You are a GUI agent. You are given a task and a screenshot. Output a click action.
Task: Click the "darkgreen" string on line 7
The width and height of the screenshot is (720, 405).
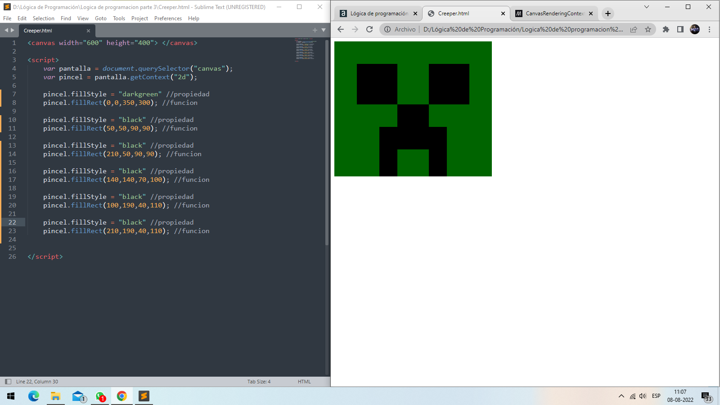coord(140,94)
